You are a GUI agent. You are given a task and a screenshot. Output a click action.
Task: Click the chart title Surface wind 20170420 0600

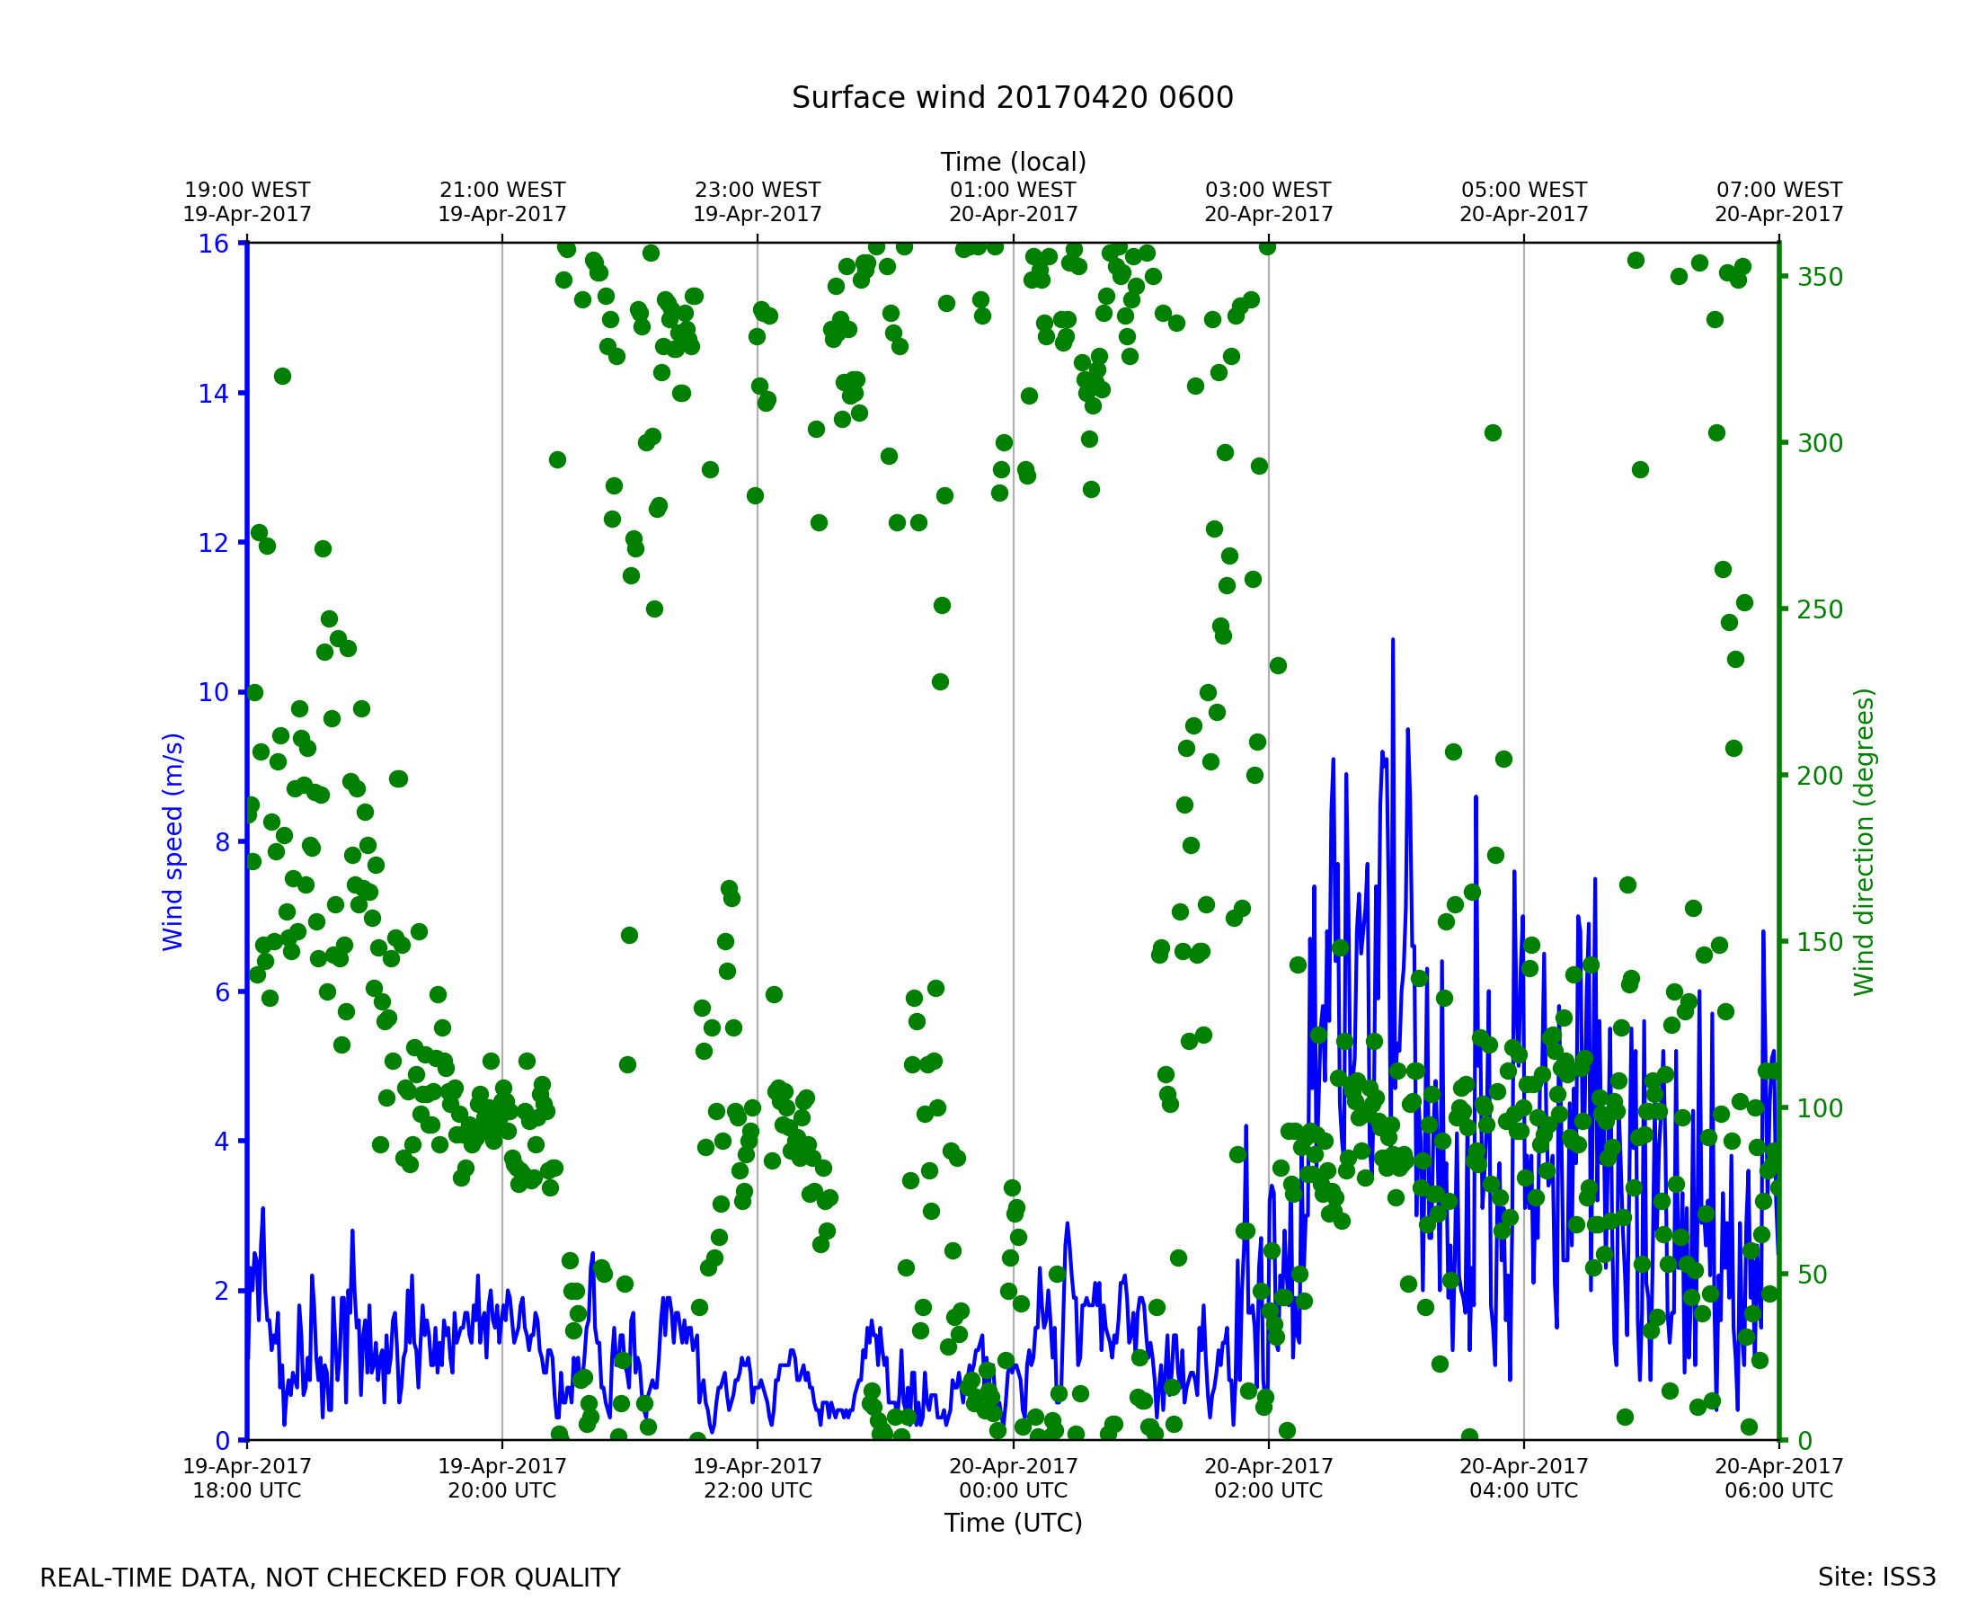[1013, 98]
